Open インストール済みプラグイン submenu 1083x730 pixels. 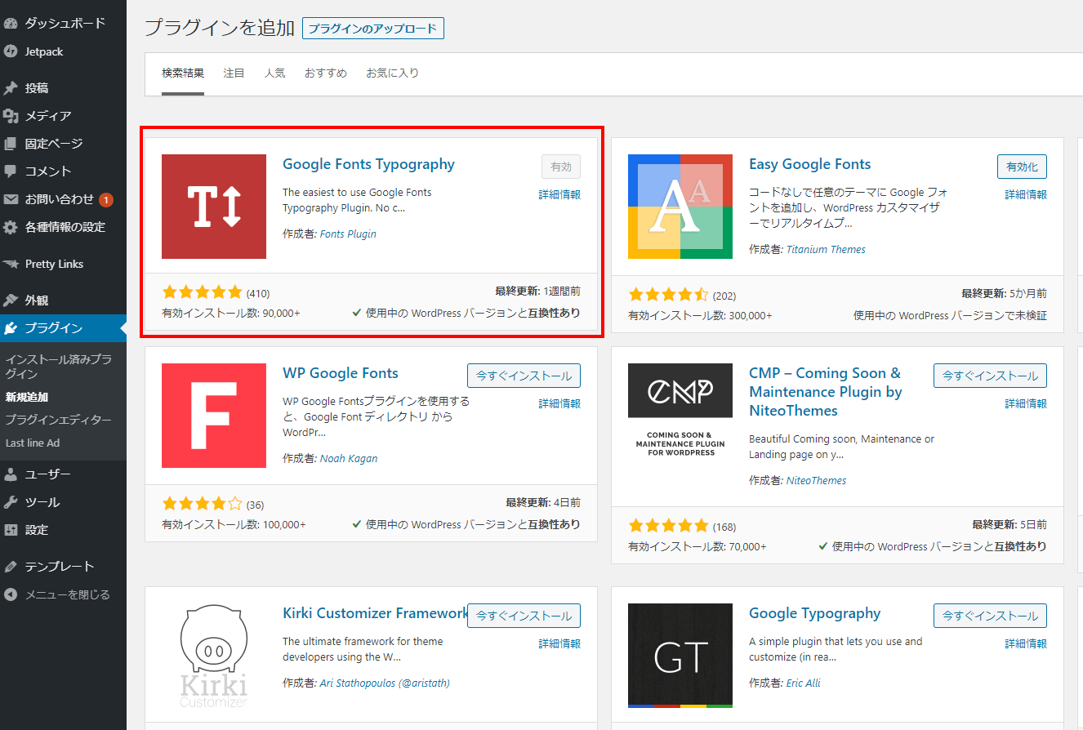click(x=58, y=367)
